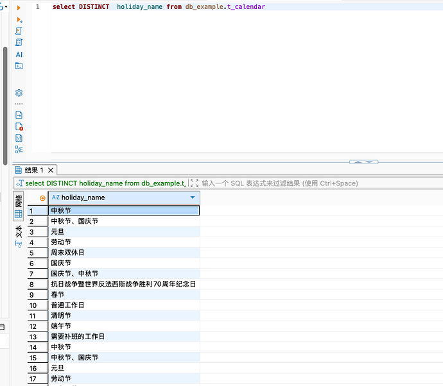Image resolution: width=443 pixels, height=386 pixels.
Task: Click the expand filter panel icon
Action: point(195,183)
